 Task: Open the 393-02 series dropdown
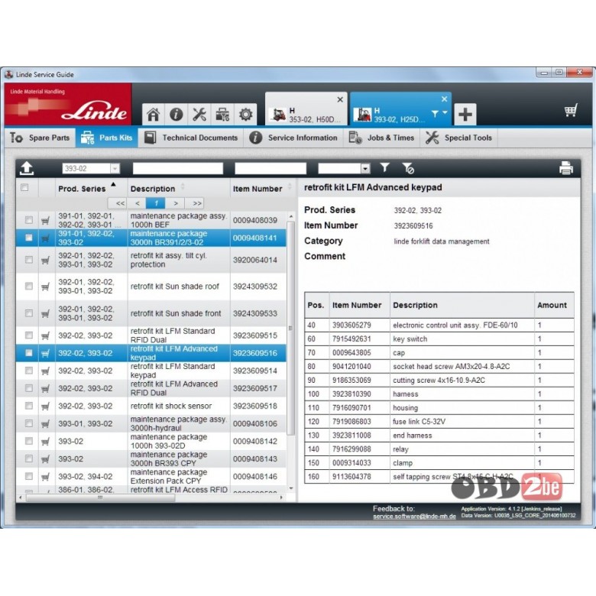click(115, 168)
